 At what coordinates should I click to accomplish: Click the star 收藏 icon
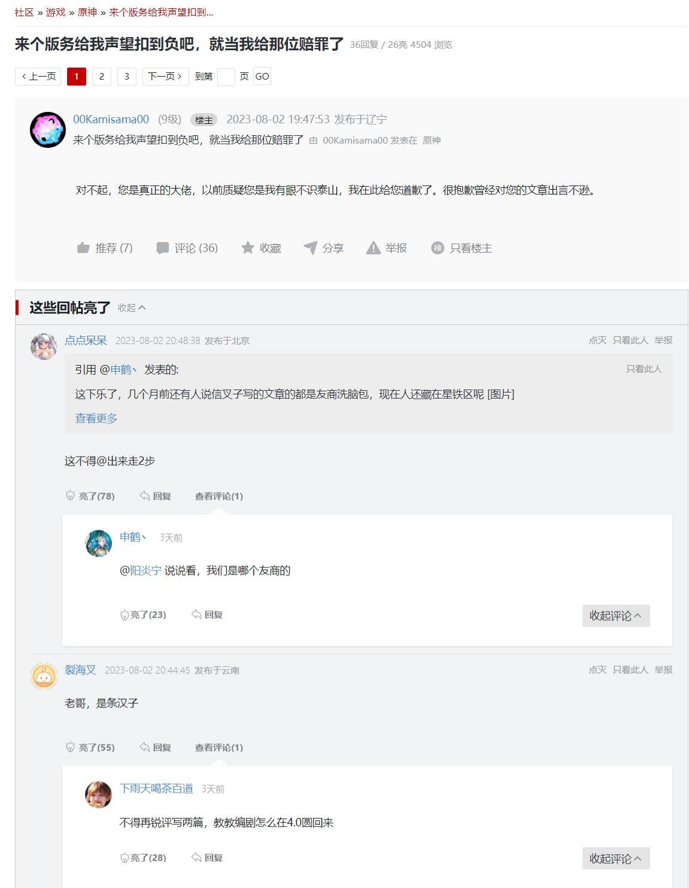click(x=247, y=248)
